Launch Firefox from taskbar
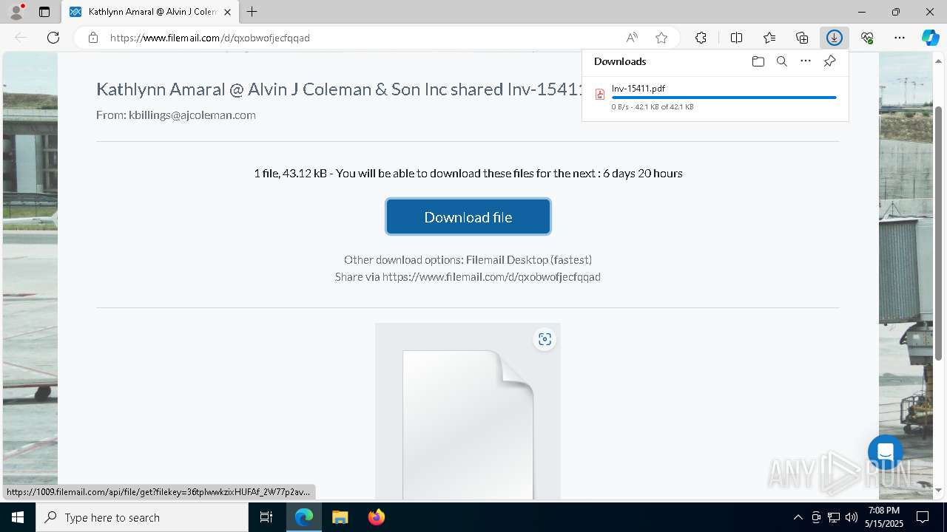 pos(376,517)
